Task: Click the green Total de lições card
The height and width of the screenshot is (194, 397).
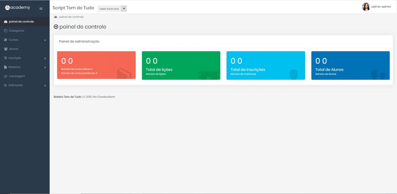Action: point(181,65)
